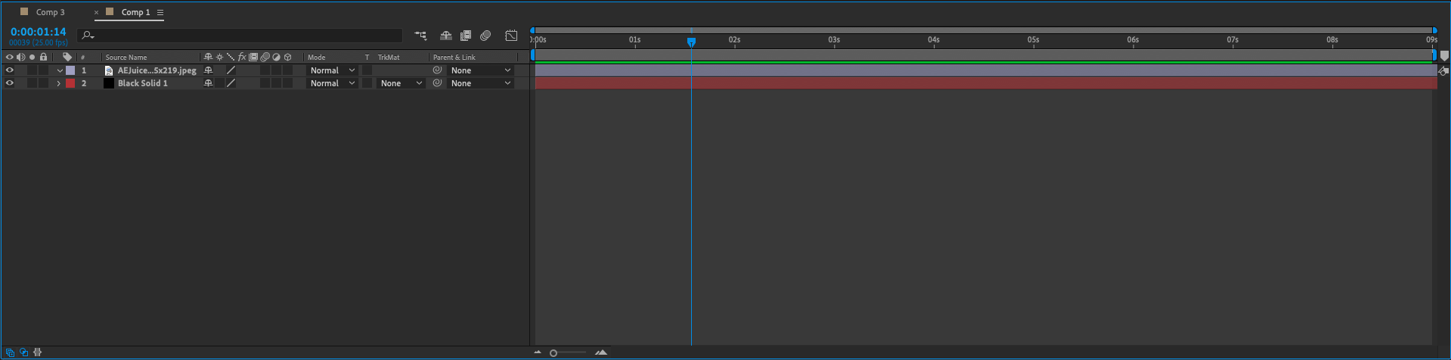
Task: Switch to the Comp 3 tab
Action: click(50, 12)
